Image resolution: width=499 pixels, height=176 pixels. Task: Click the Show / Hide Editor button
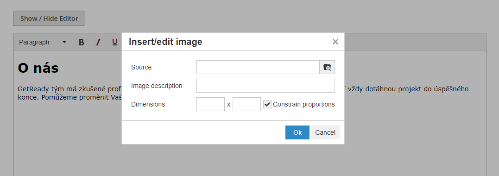[49, 19]
